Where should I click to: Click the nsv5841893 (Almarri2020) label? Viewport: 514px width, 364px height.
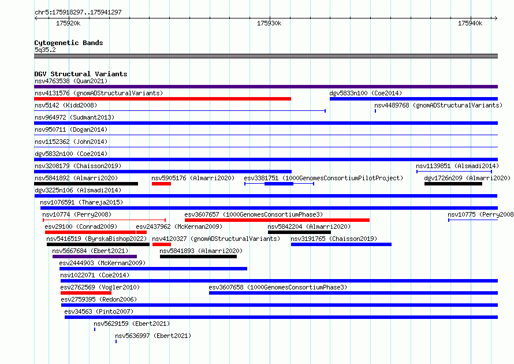[x=201, y=251]
